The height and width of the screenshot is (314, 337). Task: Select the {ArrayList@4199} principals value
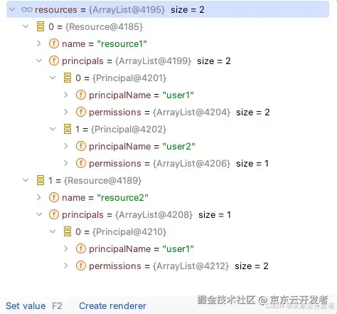(x=153, y=61)
